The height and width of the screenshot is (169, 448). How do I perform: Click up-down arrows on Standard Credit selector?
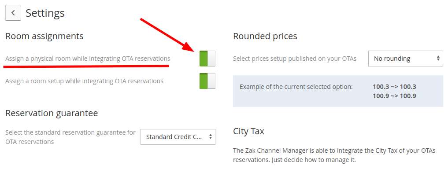tap(210, 136)
